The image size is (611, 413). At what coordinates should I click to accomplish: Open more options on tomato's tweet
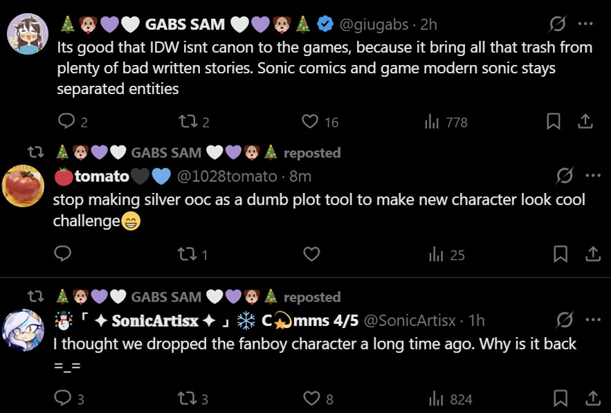(x=592, y=176)
